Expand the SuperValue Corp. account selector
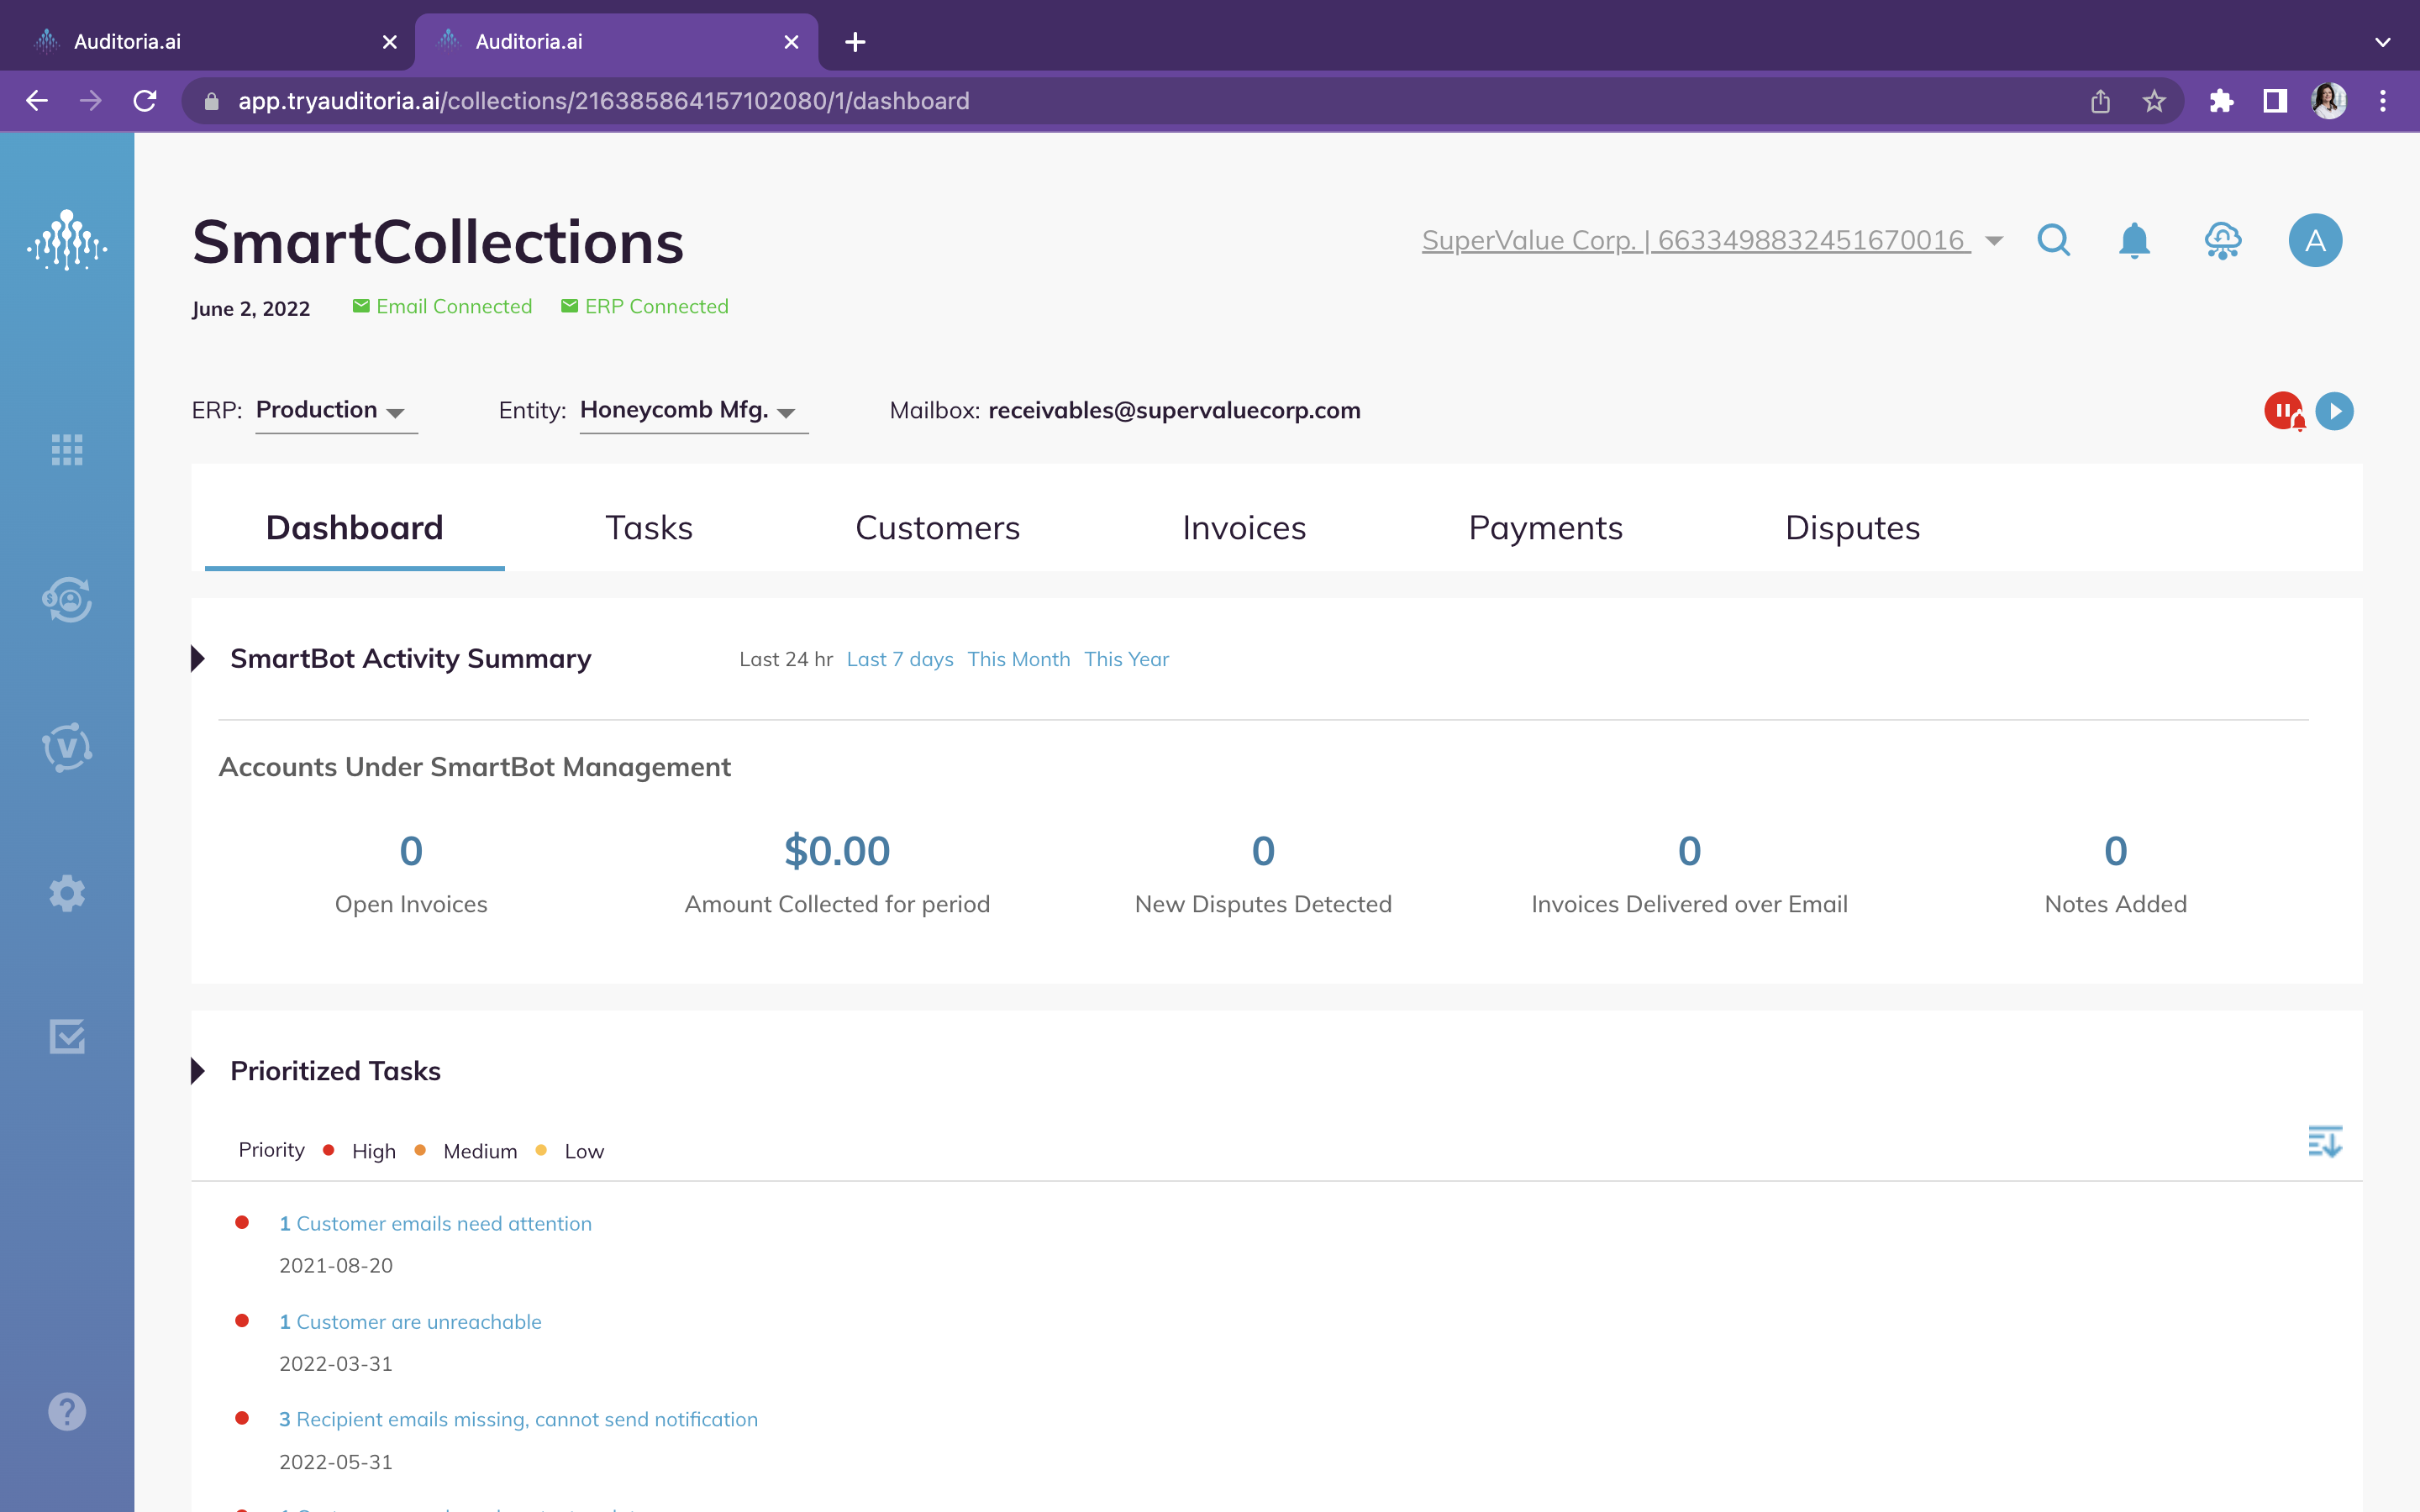 (1712, 240)
